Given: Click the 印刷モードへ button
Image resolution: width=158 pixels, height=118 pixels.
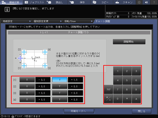Looking at the screenshot, I should [79, 111].
